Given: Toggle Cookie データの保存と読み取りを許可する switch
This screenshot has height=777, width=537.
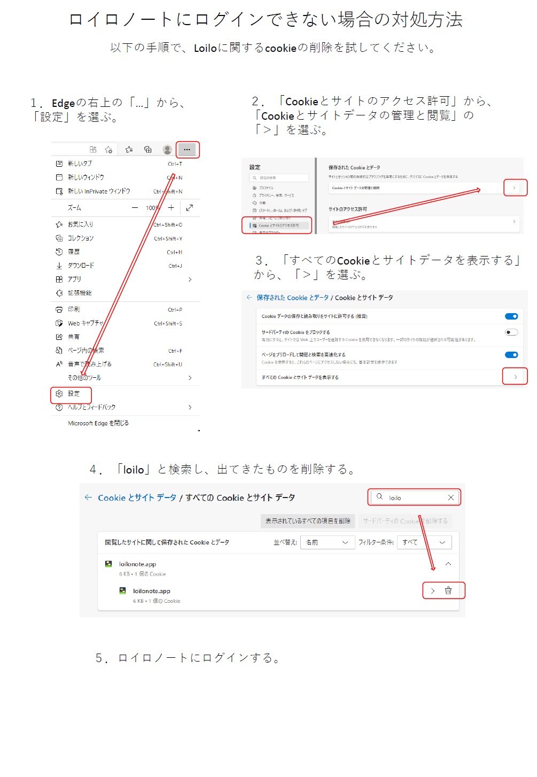Looking at the screenshot, I should point(511,316).
